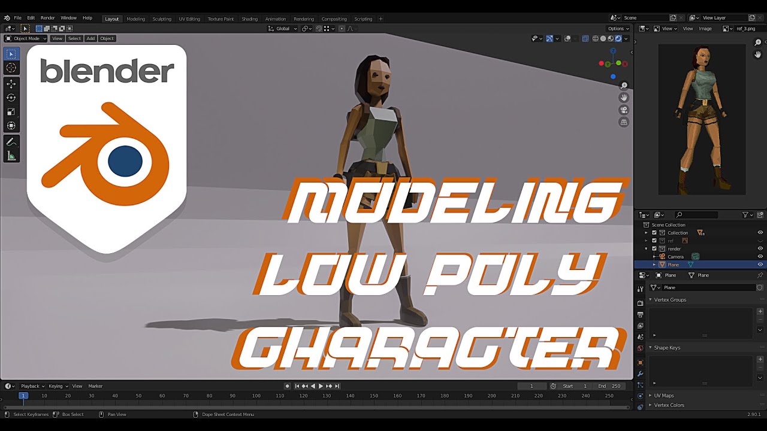Screen dimensions: 767x431
Task: Collapse the render collection in outliner
Action: tap(646, 248)
